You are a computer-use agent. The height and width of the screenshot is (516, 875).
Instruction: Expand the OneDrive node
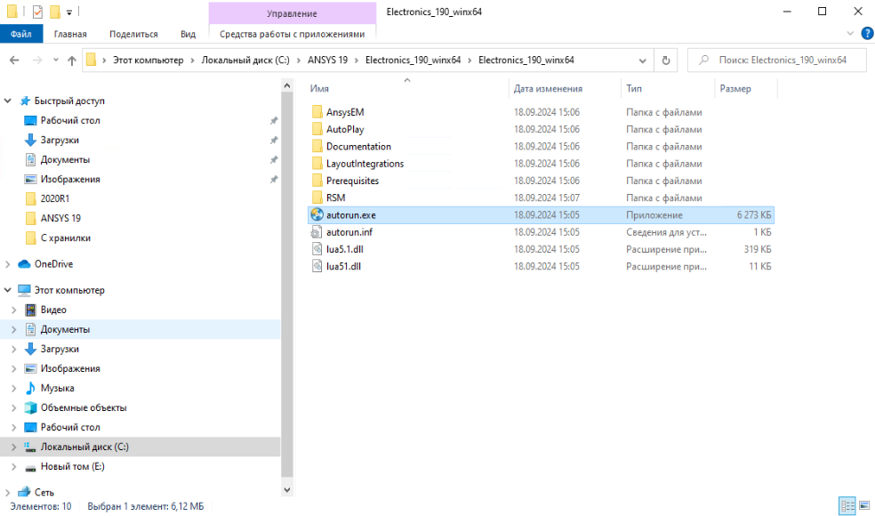[8, 264]
